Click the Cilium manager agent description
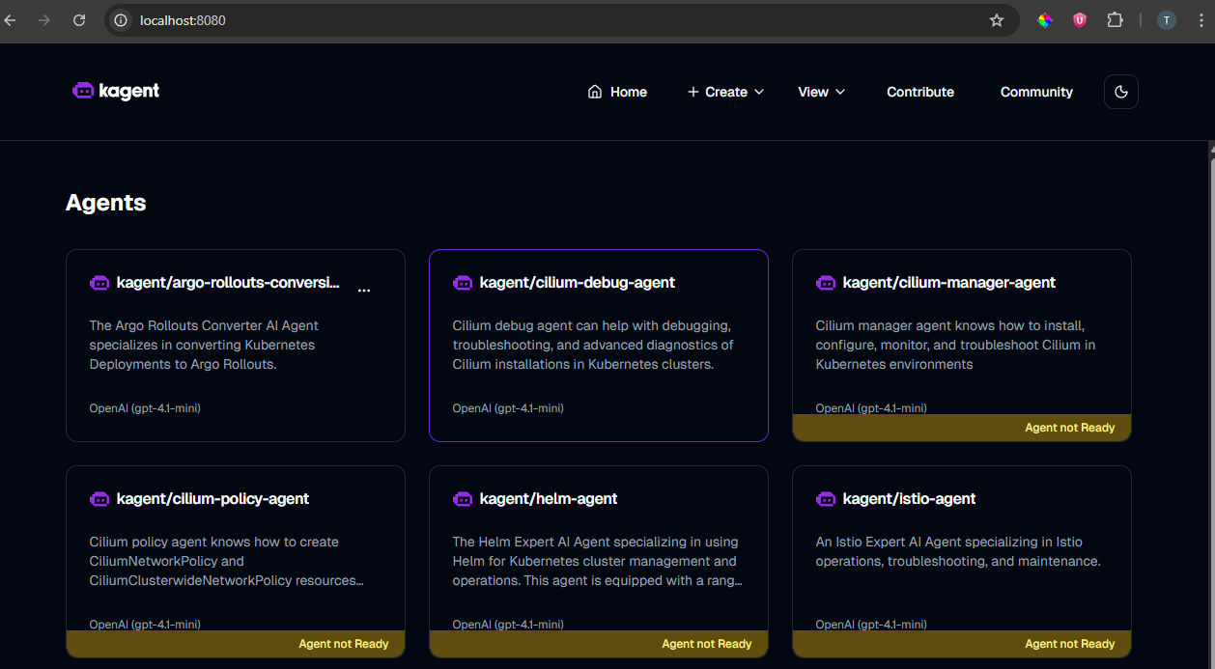 click(x=955, y=345)
